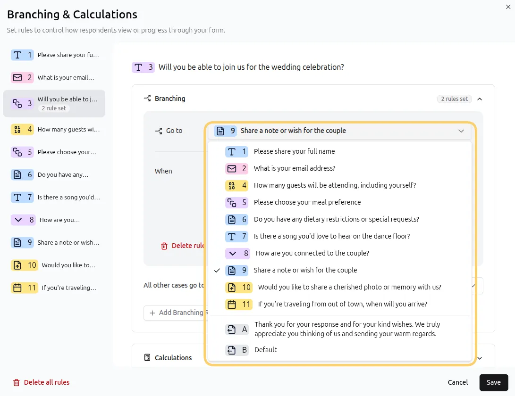The image size is (515, 396).
Task: Choose the Default ending option
Action: [339, 350]
